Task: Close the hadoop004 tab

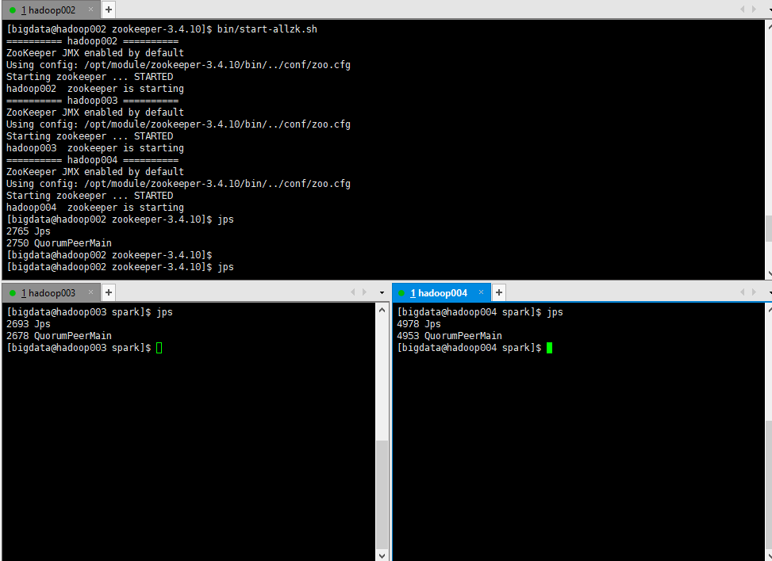Action: coord(481,292)
